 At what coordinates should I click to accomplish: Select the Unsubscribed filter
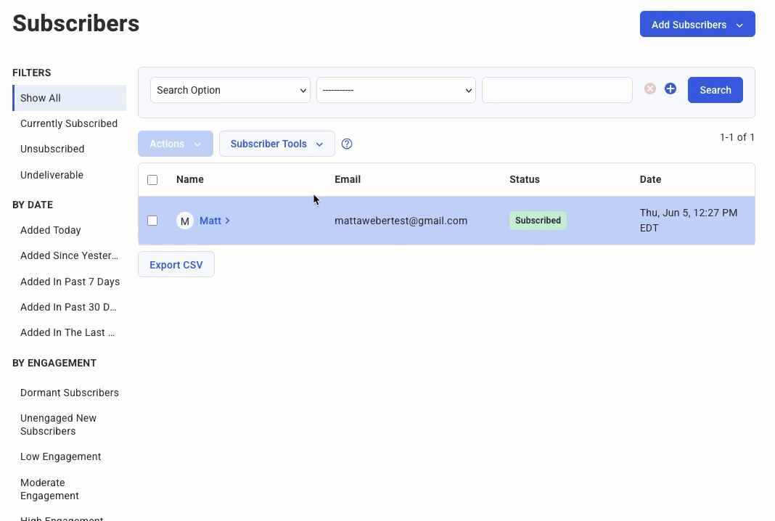[x=52, y=149]
